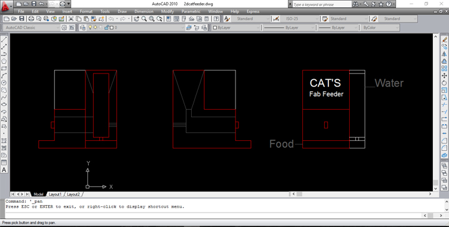449x227 pixels.
Task: Click the Quick Access Undo button
Action: pos(41,4)
